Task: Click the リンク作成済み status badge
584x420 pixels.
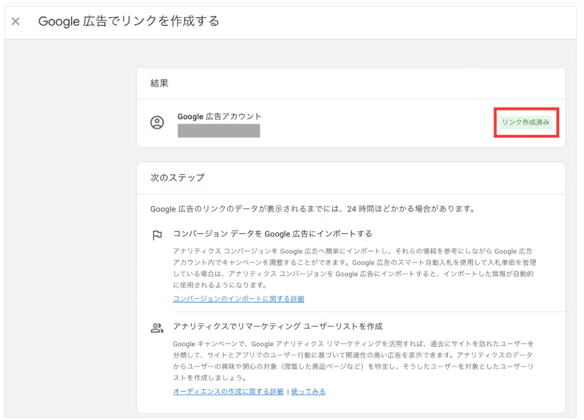Action: click(526, 123)
